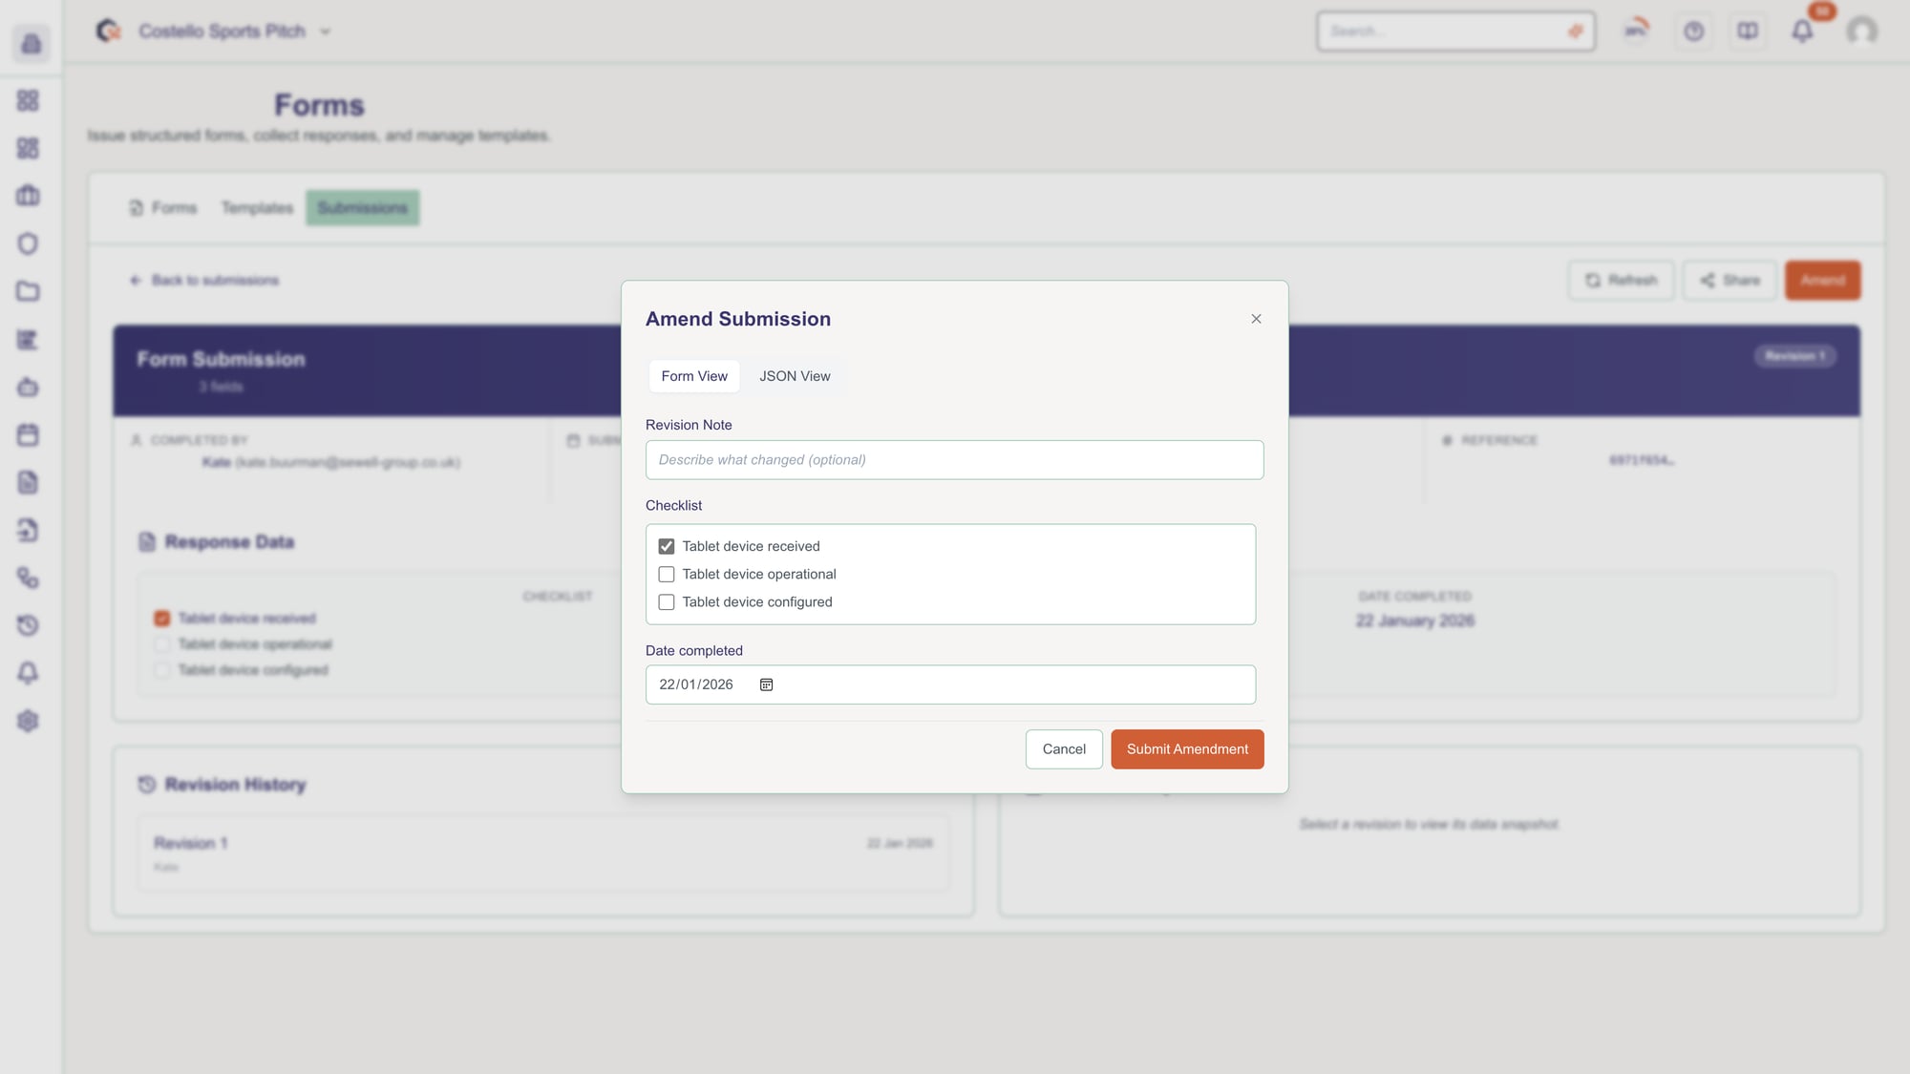Open the calendar picker in Date completed

(766, 684)
